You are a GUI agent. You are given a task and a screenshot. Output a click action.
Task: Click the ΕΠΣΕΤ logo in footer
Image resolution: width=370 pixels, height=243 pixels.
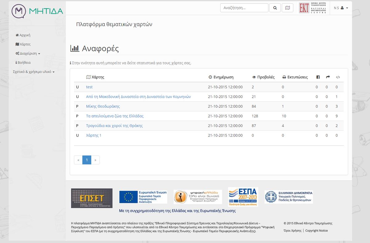tap(92, 198)
